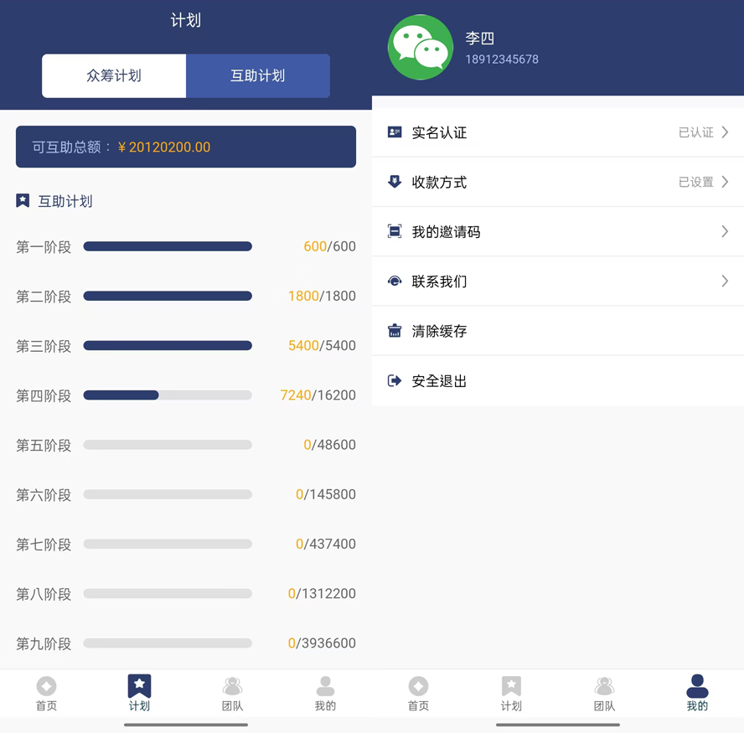Tap the green WeChat profile avatar
The height and width of the screenshot is (733, 744).
[x=421, y=48]
